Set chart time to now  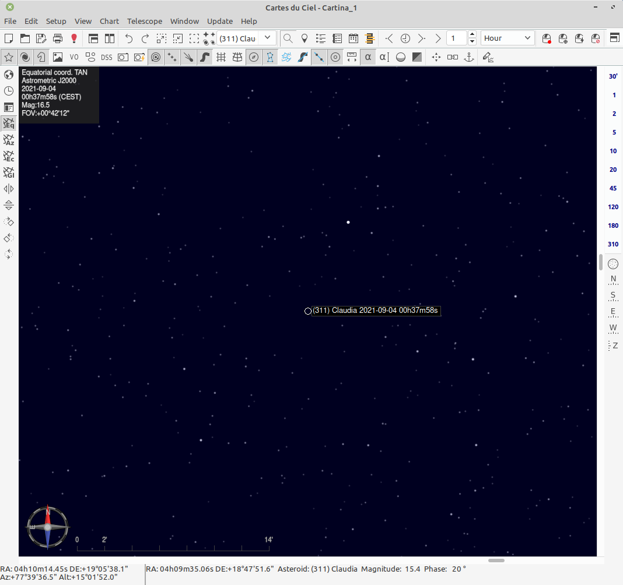pyautogui.click(x=405, y=38)
